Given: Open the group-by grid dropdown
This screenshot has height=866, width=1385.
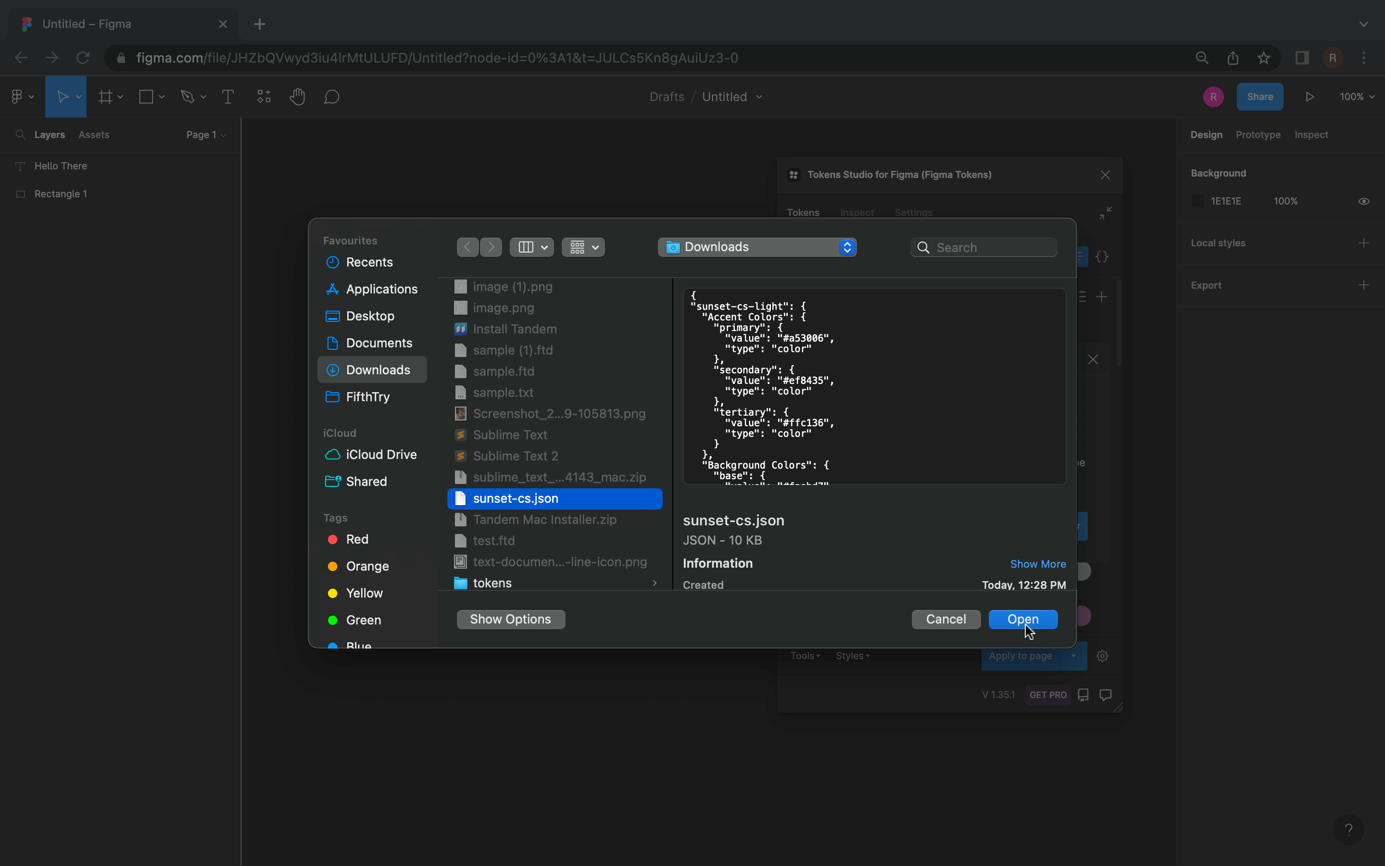Looking at the screenshot, I should tap(583, 247).
